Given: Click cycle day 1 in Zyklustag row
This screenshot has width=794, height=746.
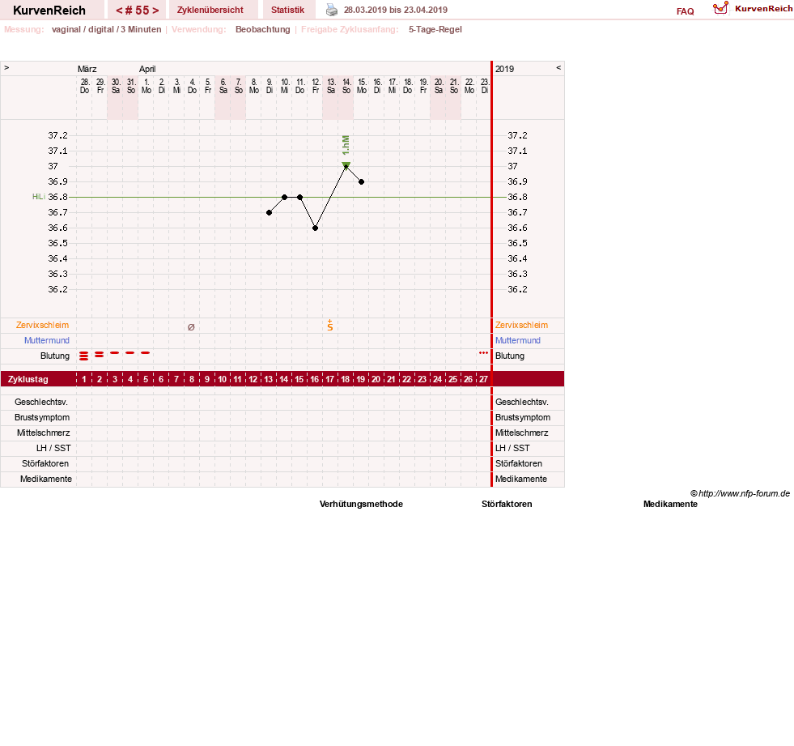Looking at the screenshot, I should [x=84, y=379].
